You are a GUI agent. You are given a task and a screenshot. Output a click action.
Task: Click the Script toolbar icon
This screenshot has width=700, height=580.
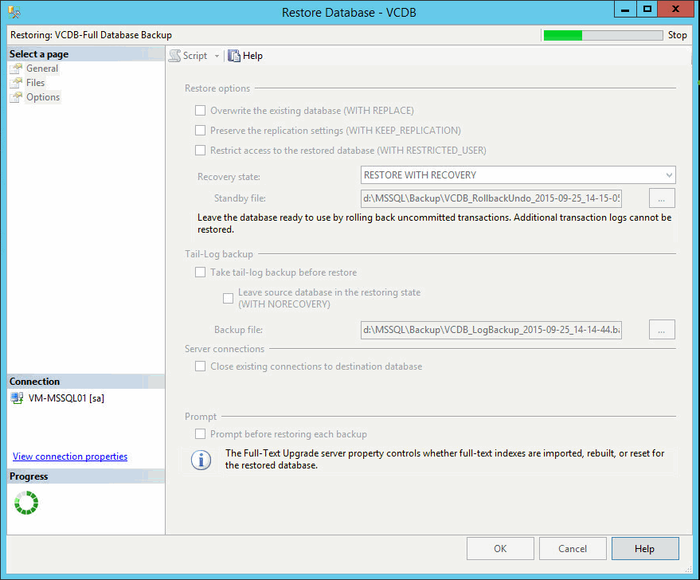click(x=174, y=56)
